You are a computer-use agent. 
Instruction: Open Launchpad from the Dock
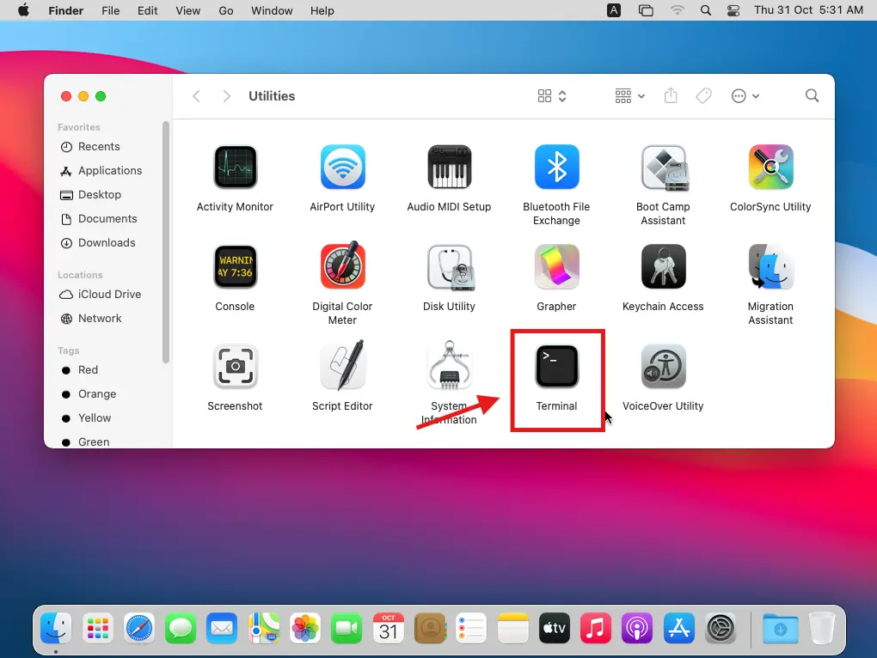pyautogui.click(x=98, y=629)
